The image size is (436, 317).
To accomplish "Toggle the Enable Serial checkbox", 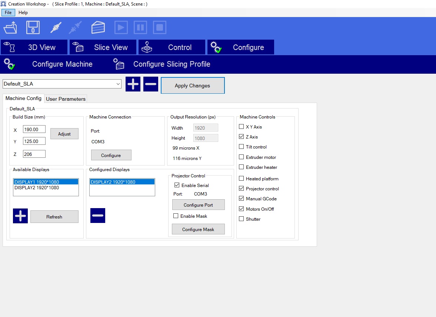I will 177,185.
